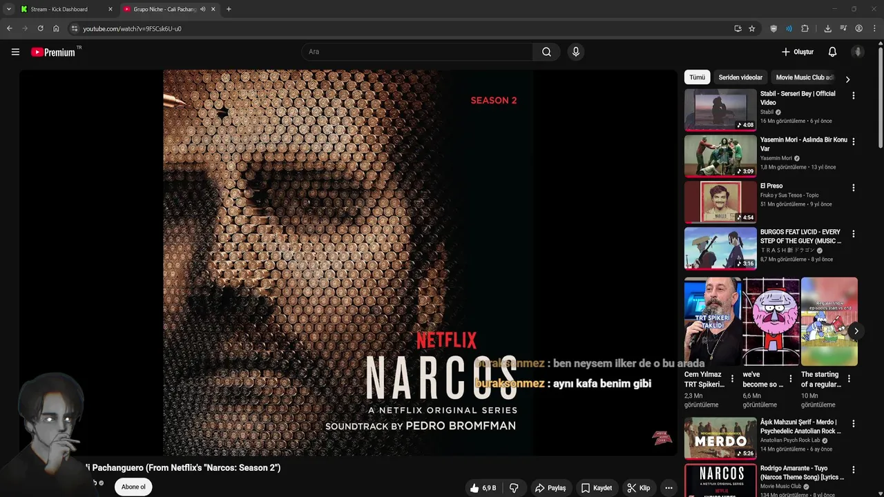Open the Stabil - Serseri Bey thumbnail
This screenshot has height=497, width=884.
(x=720, y=110)
